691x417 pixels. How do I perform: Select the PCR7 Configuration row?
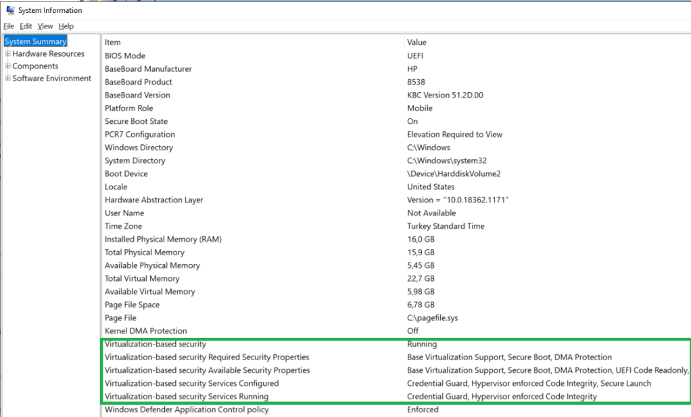tap(139, 135)
